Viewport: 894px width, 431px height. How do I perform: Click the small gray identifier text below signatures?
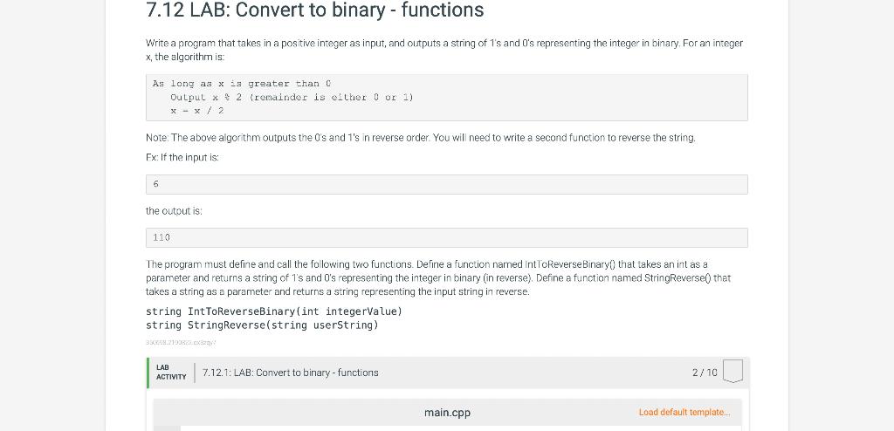tap(181, 343)
